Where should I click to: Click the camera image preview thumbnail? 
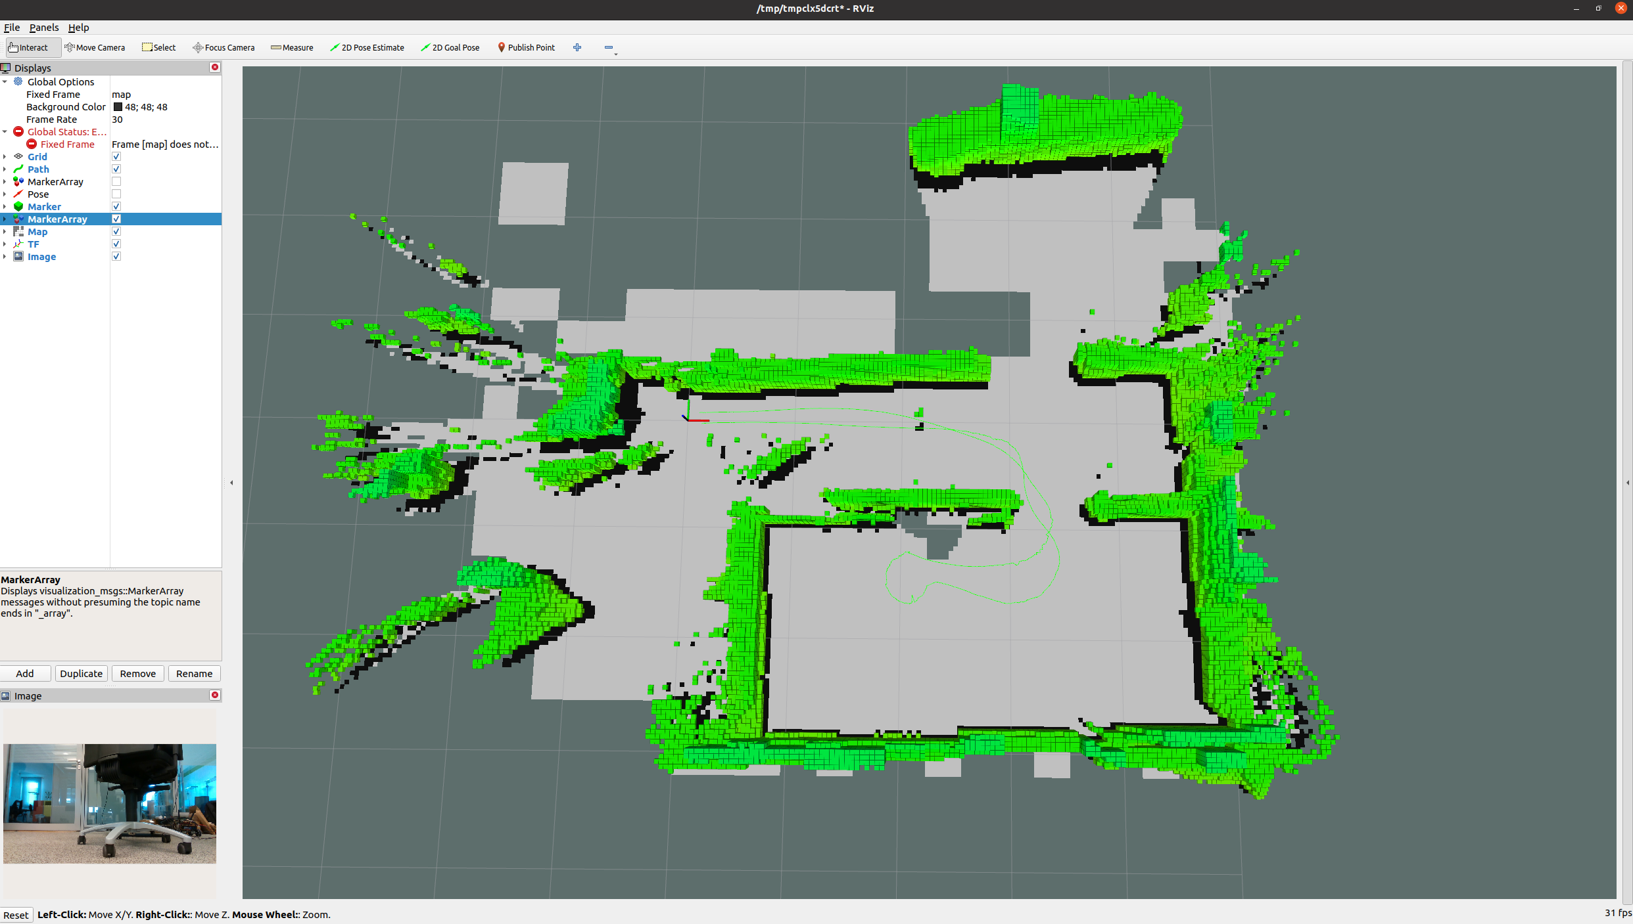110,804
